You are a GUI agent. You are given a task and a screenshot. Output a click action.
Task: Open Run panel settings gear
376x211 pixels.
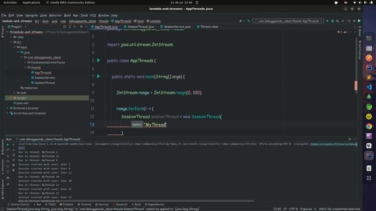point(350,139)
